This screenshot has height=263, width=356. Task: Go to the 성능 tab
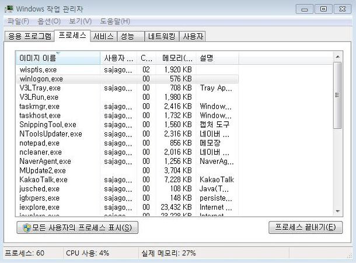pos(131,36)
